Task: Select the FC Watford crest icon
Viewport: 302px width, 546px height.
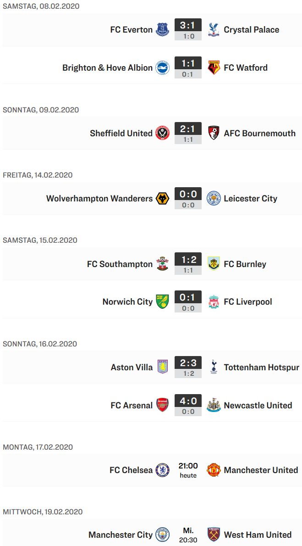Action: pos(214,67)
